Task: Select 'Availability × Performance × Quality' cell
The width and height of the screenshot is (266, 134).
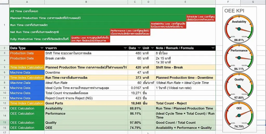Action: click(185, 128)
